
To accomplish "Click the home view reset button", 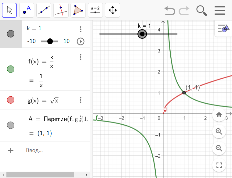I will [219, 115].
